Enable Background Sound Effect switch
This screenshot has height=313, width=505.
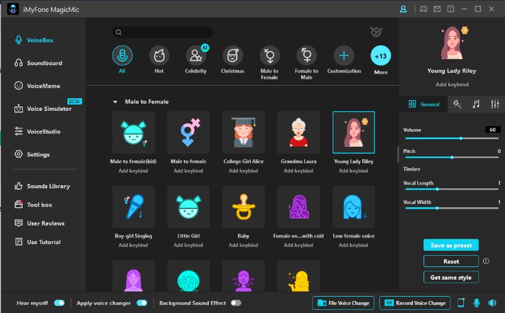[236, 303]
